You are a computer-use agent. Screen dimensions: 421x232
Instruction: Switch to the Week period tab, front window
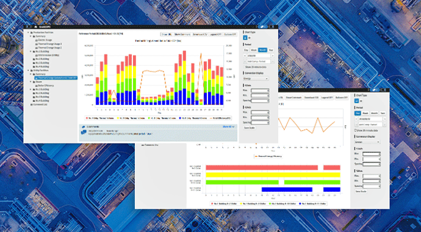coord(254,50)
